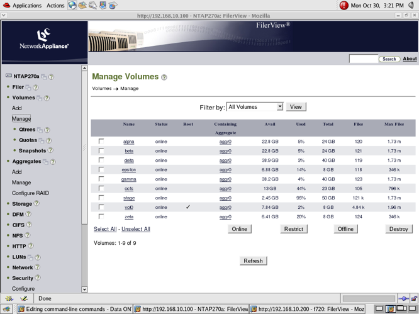Expand the Storage section in sidebar
Screen dimensions: 419x314
(22, 204)
